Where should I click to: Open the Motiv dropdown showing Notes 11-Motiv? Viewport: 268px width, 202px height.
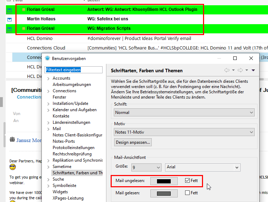[x=184, y=132]
